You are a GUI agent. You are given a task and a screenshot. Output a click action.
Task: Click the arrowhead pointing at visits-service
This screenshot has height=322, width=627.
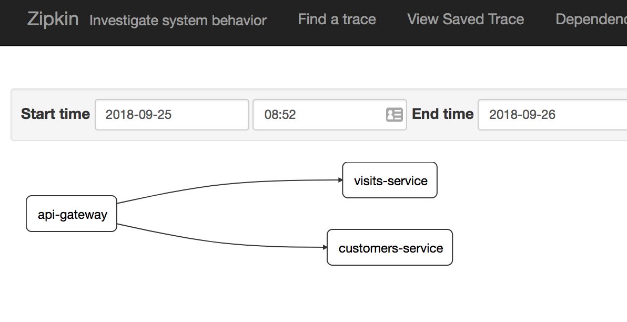pyautogui.click(x=340, y=180)
